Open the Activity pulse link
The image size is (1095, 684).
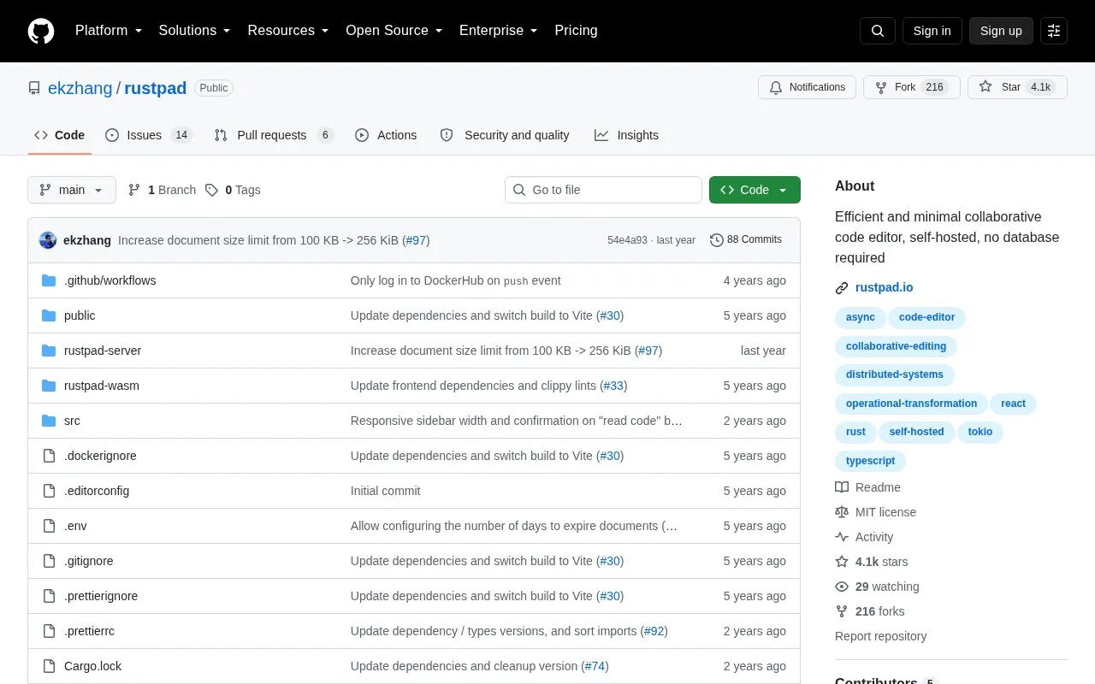coord(864,537)
